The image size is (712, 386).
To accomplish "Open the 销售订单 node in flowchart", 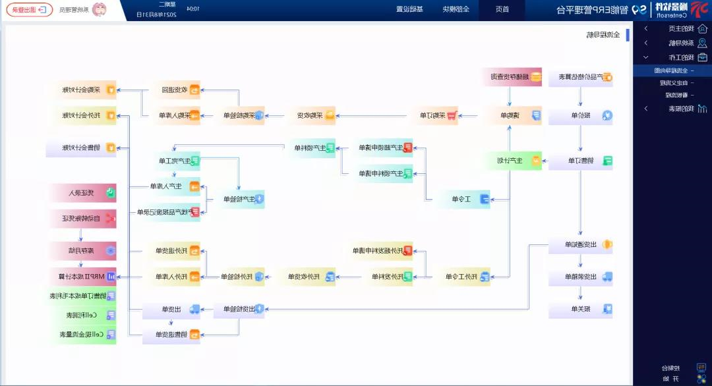I will (581, 161).
